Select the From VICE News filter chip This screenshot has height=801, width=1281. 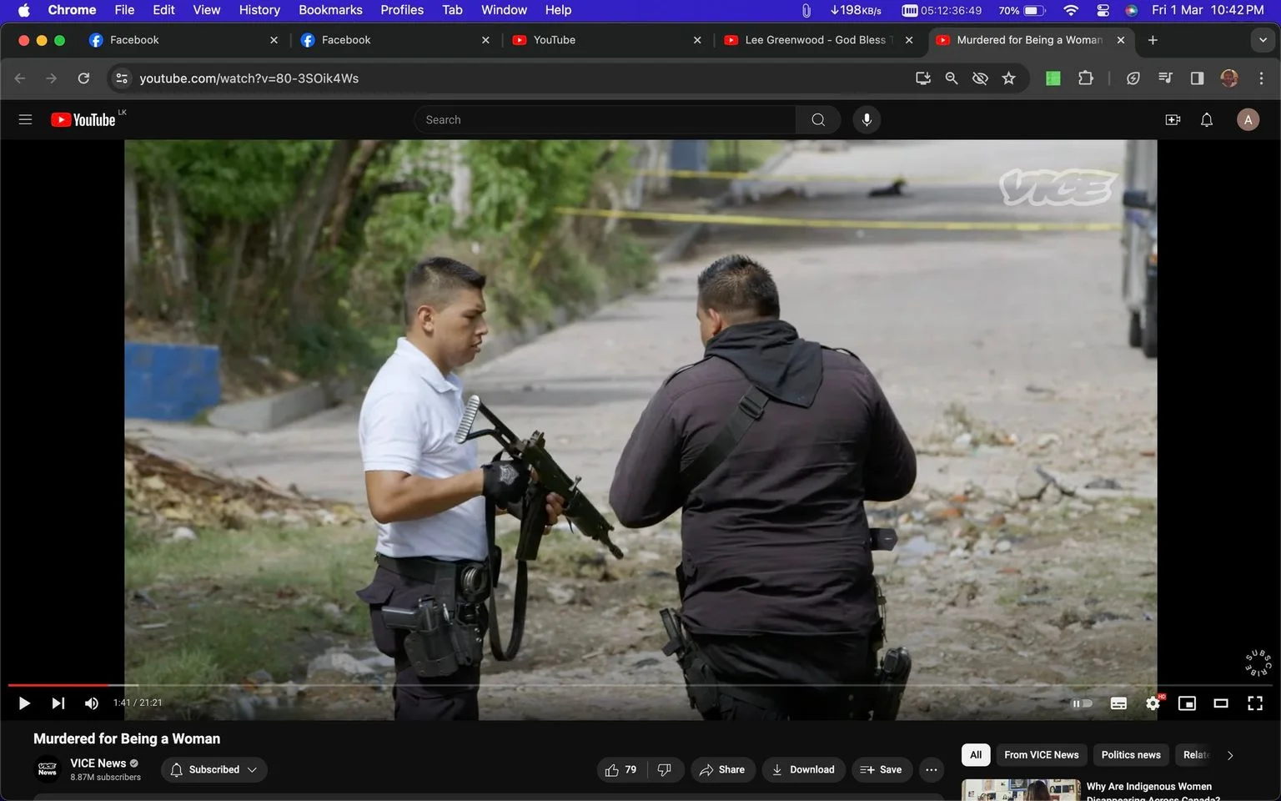pyautogui.click(x=1041, y=754)
